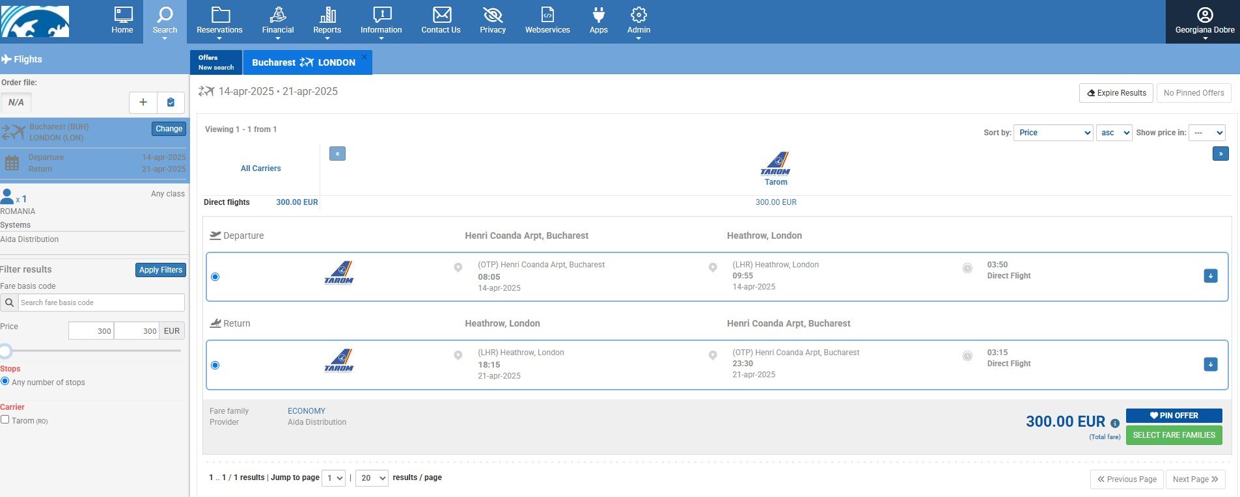Open the Financial menu icon
Screen dimensions: 1240x497
[x=278, y=15]
